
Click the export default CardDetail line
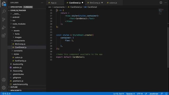(x=70, y=57)
